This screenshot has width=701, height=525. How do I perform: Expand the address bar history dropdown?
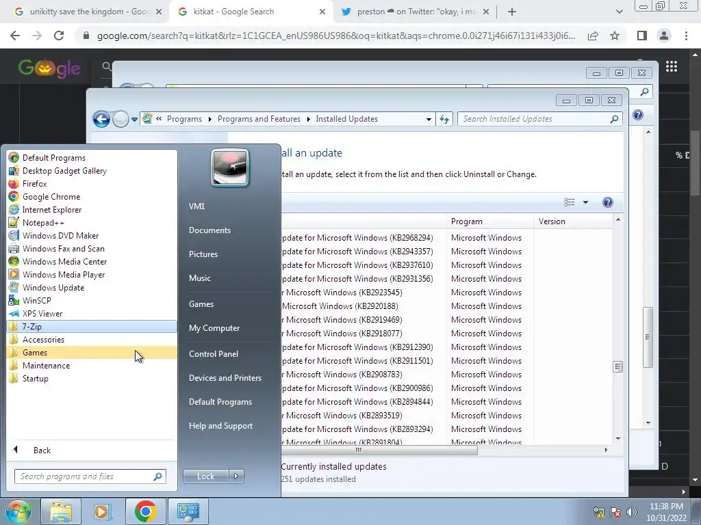[x=429, y=119]
